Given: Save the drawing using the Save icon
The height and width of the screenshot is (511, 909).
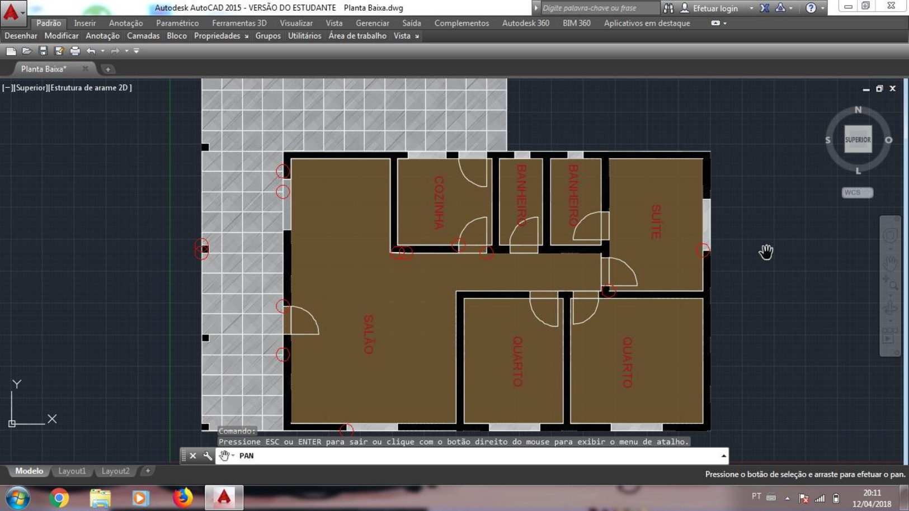Looking at the screenshot, I should [x=43, y=50].
